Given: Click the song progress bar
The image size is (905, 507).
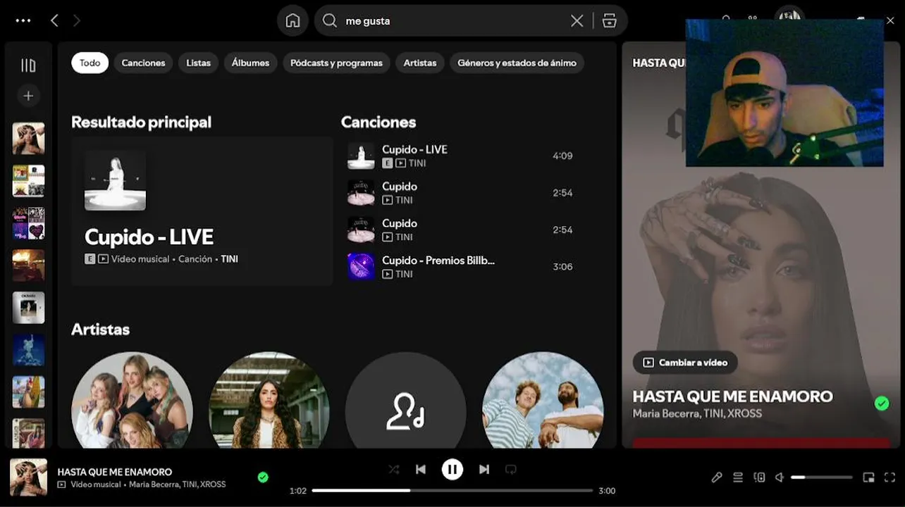Looking at the screenshot, I should (x=453, y=490).
